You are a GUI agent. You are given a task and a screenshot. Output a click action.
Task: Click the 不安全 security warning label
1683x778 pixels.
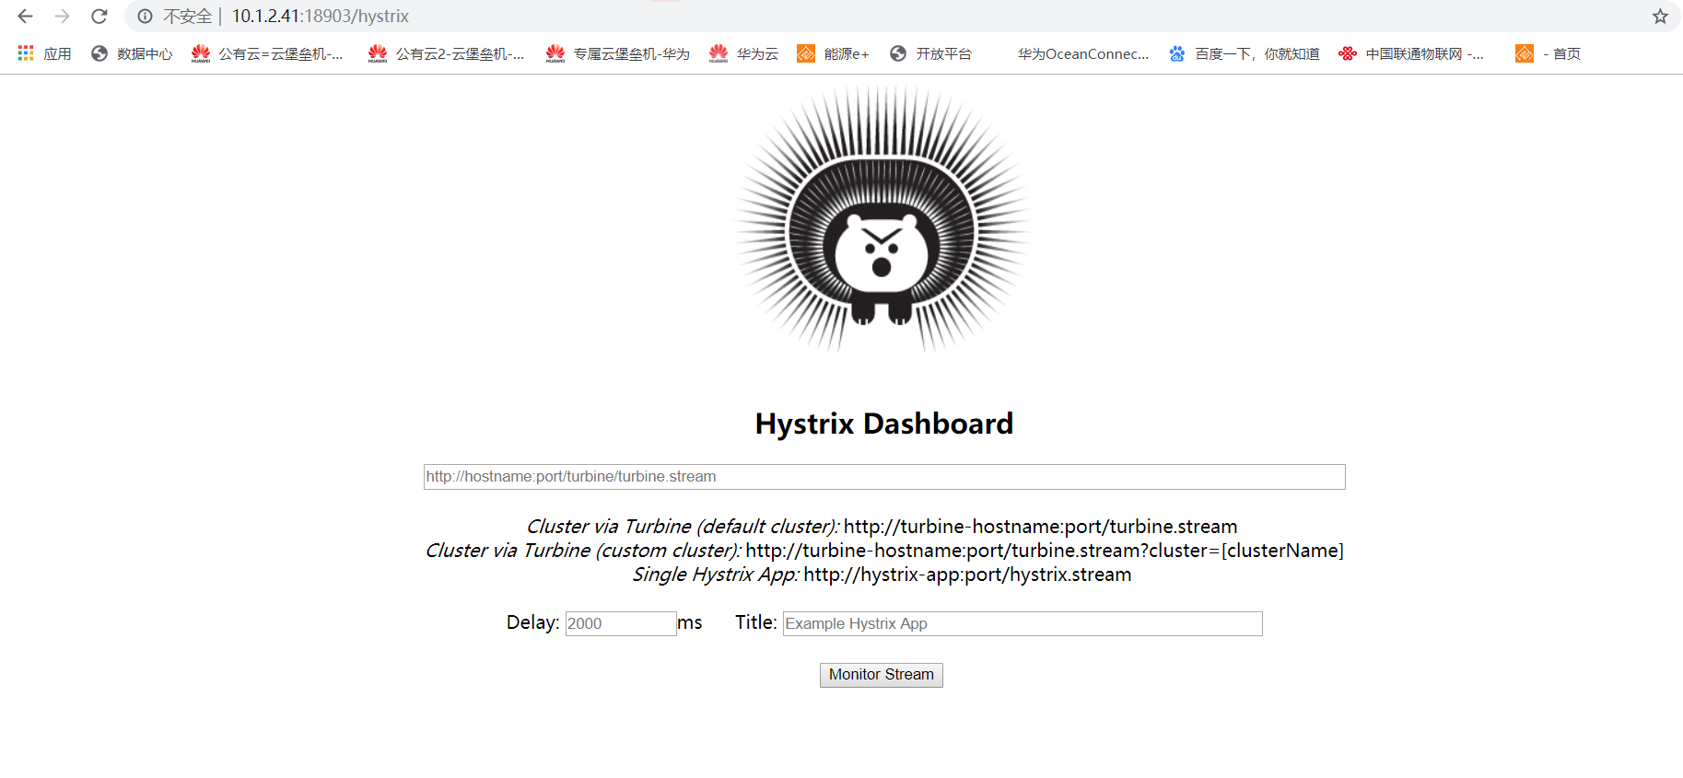tap(188, 17)
